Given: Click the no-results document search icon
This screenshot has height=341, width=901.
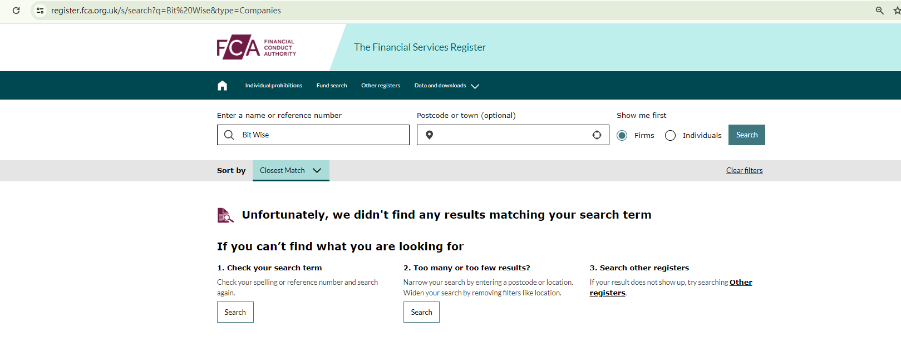Looking at the screenshot, I should pos(225,215).
